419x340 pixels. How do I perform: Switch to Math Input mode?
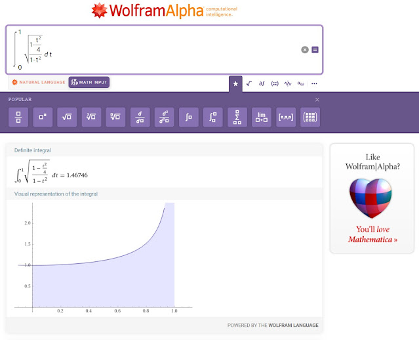coord(89,82)
